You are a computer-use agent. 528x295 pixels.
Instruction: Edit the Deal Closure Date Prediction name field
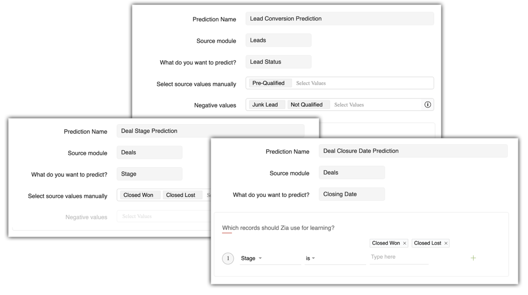click(413, 151)
